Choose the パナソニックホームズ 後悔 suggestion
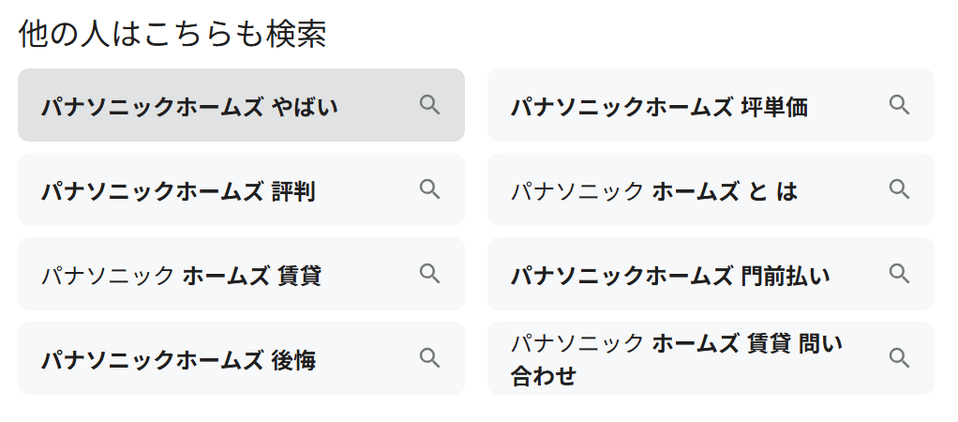Viewport: 958px width, 422px height. tap(178, 360)
